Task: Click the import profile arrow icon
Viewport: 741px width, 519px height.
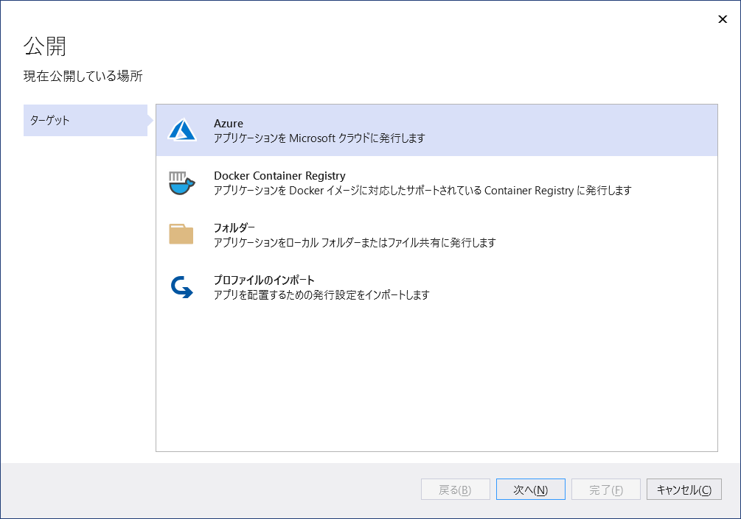Action: tap(181, 287)
